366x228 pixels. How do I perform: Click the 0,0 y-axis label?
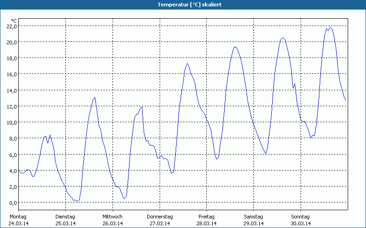(x=12, y=202)
